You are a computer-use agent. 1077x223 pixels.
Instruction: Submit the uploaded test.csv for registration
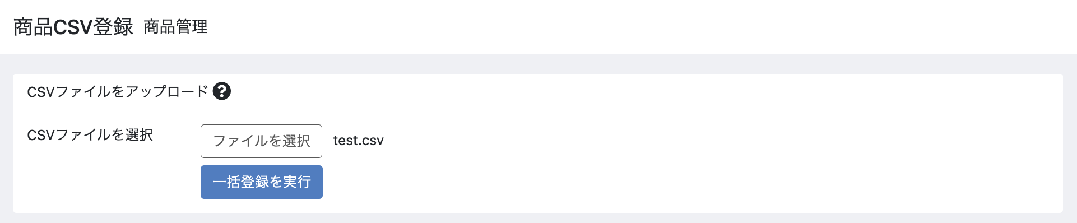(x=262, y=182)
